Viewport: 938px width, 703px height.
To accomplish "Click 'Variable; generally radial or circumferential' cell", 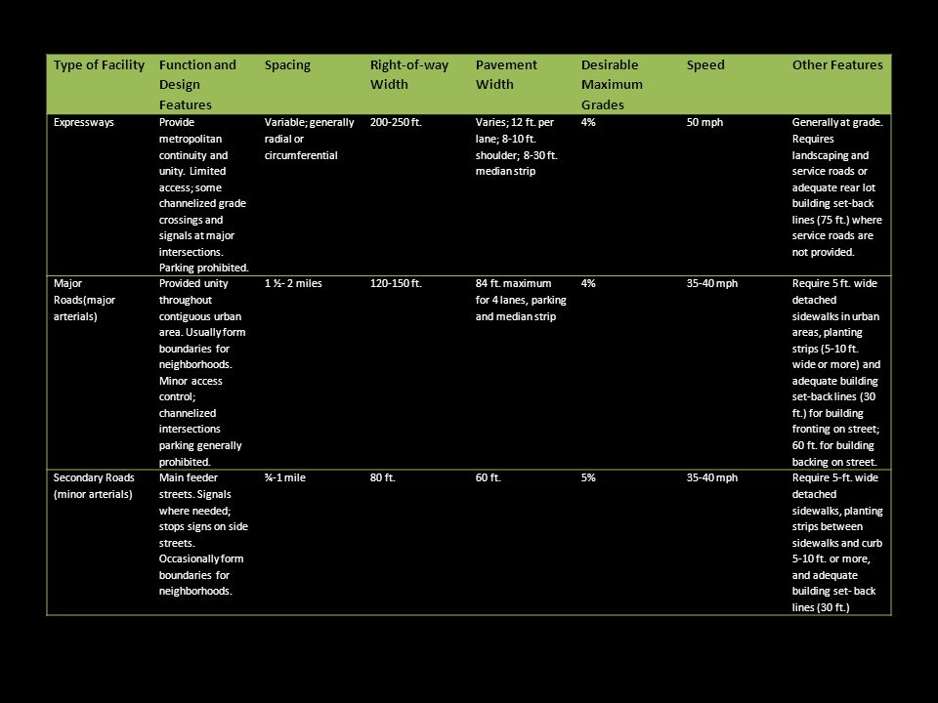I will 310,139.
